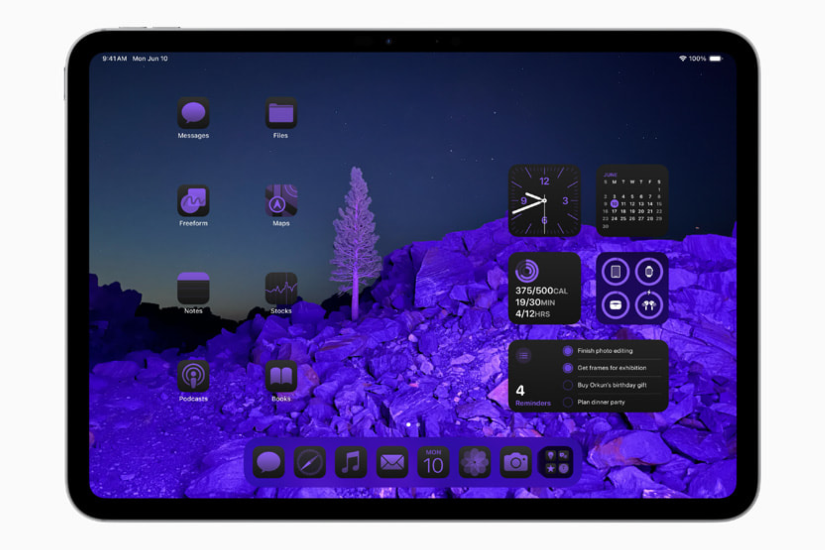Check off 'Plan dinner party' reminder
Screen dimensions: 825x550
(568, 401)
